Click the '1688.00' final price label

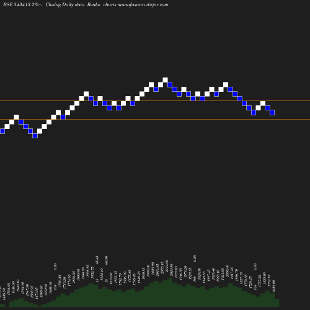[274, 286]
